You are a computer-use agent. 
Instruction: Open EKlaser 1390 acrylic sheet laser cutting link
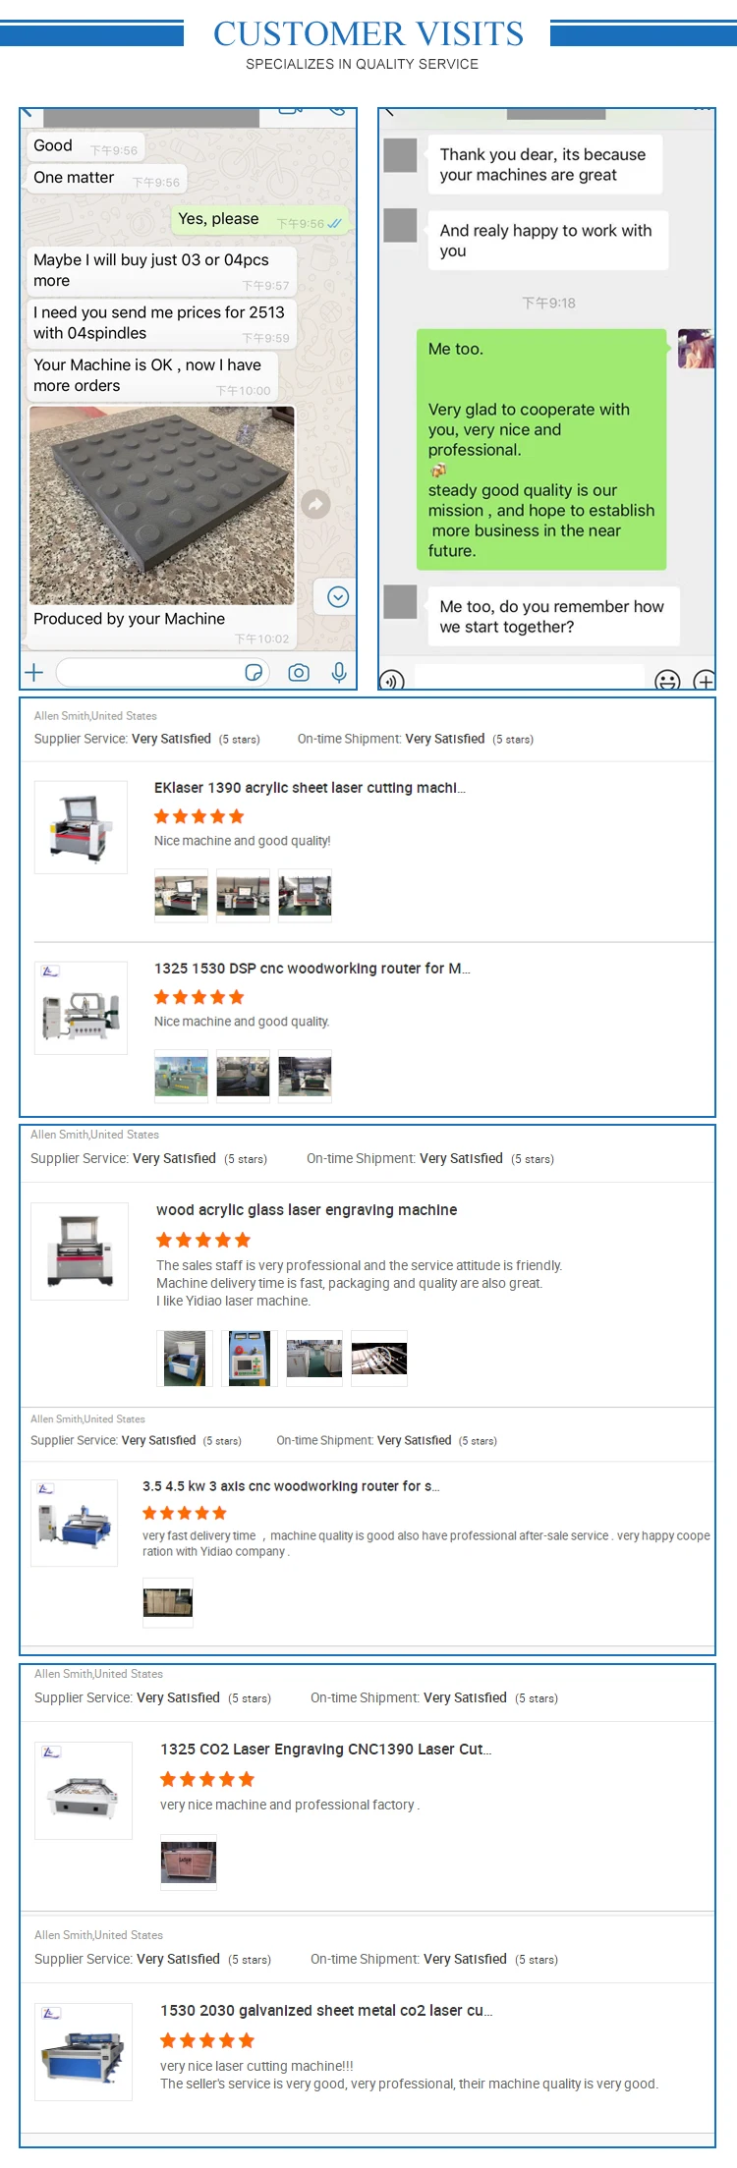pyautogui.click(x=310, y=788)
